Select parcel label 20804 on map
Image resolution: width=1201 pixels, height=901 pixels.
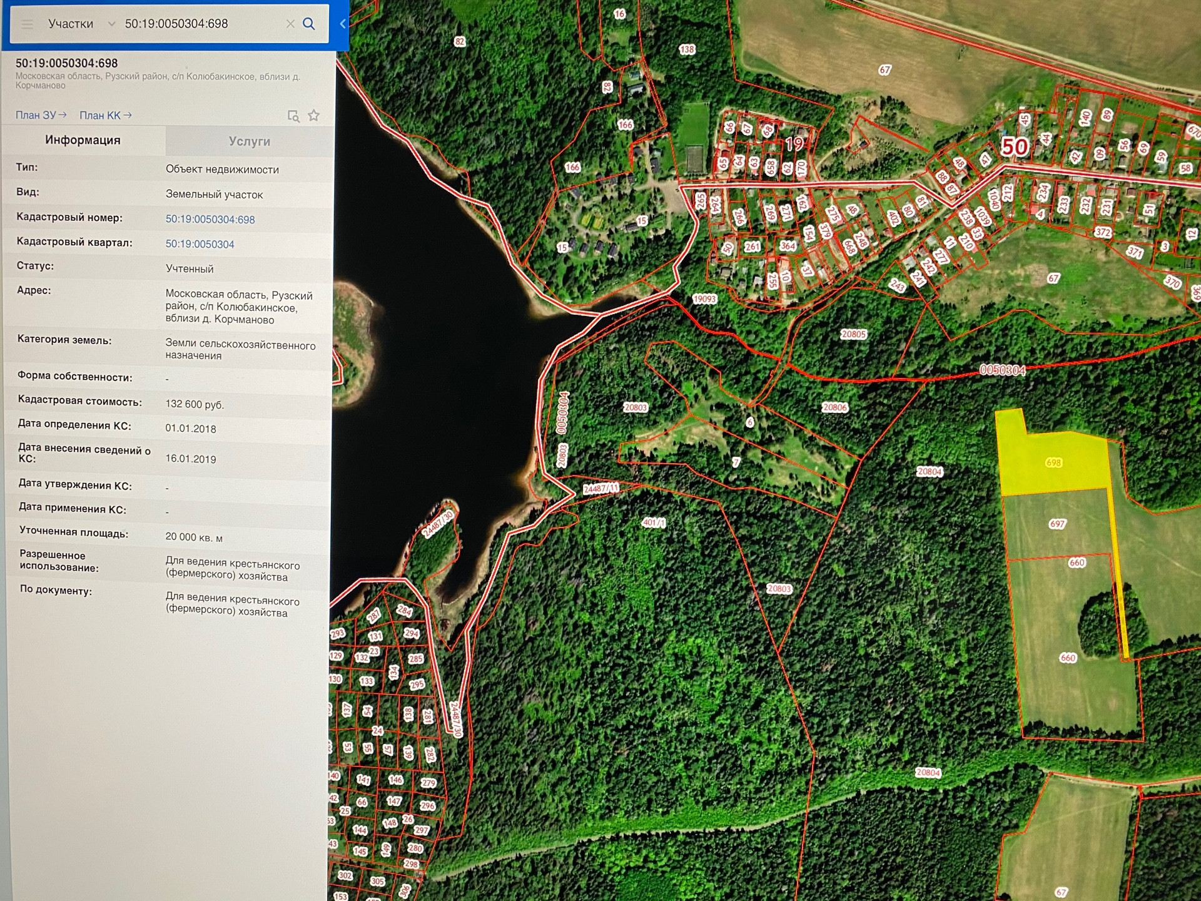tap(929, 472)
